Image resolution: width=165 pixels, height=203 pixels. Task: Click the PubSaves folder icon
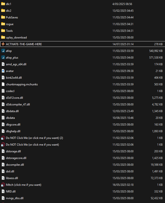point(3,17)
